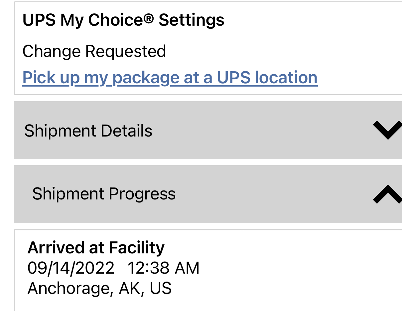Viewport: 402px width, 311px height.
Task: Click the 12:38 AM timestamp
Action: click(x=163, y=268)
